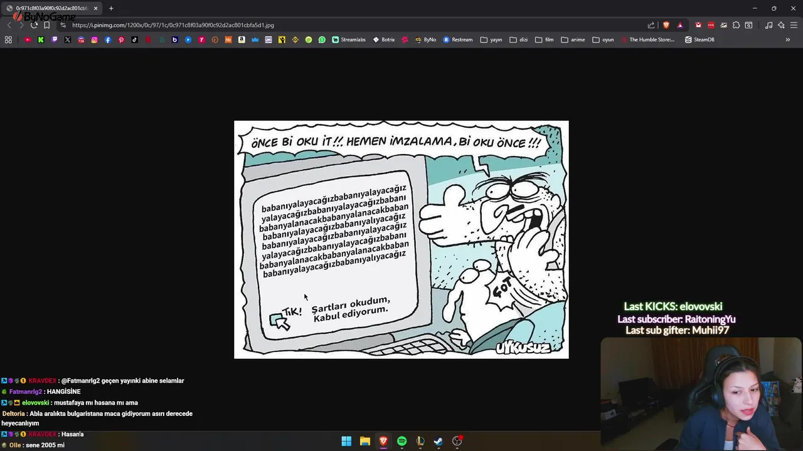Open the Pinterest bookmark icon
803x451 pixels.
[121, 39]
